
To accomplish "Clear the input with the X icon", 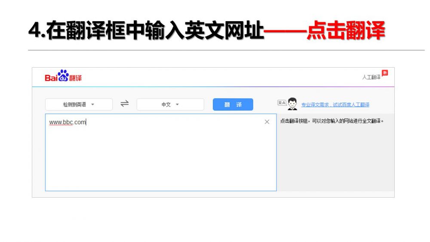I will pos(267,122).
